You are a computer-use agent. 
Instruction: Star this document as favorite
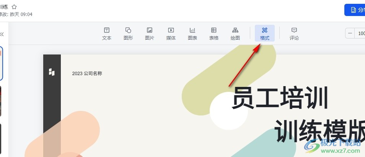(14, 7)
